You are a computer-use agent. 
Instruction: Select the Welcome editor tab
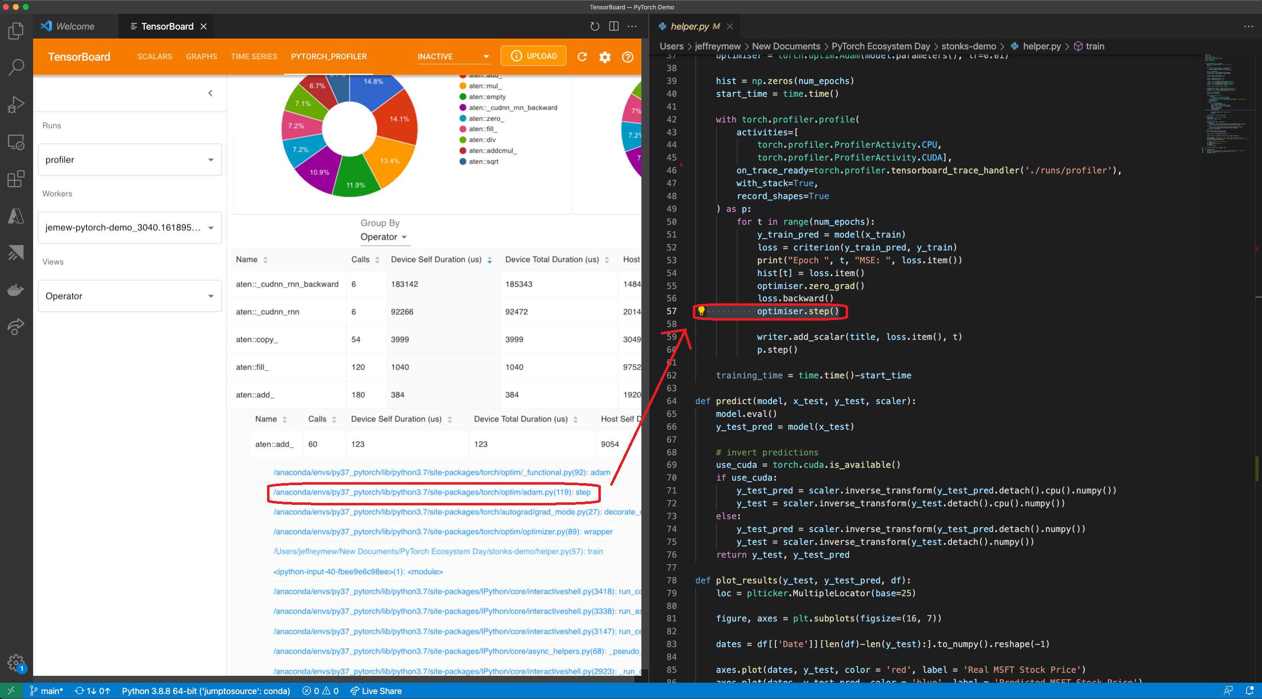75,26
